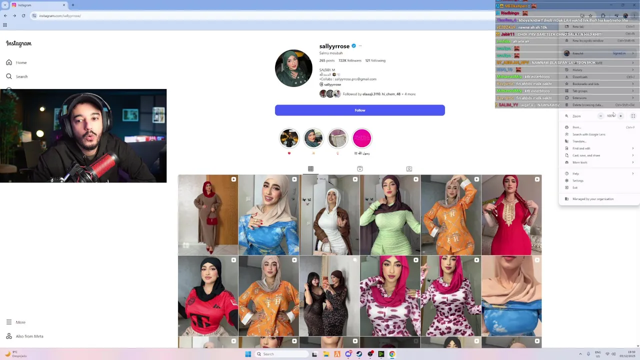The width and height of the screenshot is (640, 360).
Task: Open File Explorer from taskbar
Action: coord(326,354)
